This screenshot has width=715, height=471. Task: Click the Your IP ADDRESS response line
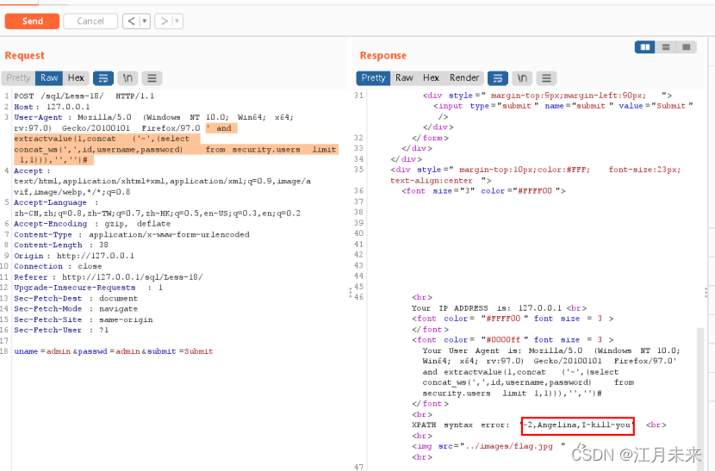pos(499,307)
